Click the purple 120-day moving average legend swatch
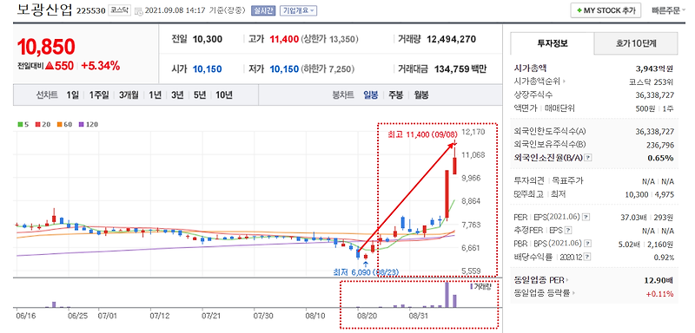695x333 pixels. [81, 125]
